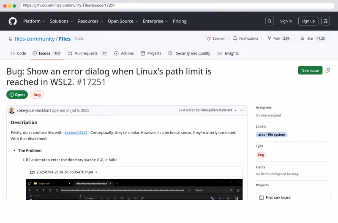
Task: Click roke-julian-lockhart's avatar
Action: pyautogui.click(x=12, y=110)
